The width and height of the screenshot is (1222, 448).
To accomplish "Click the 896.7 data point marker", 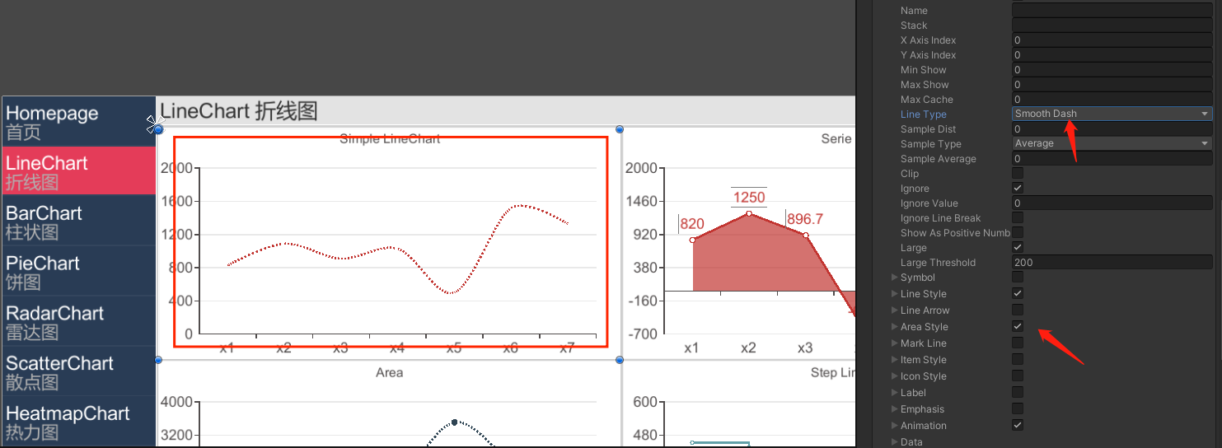I will (806, 236).
